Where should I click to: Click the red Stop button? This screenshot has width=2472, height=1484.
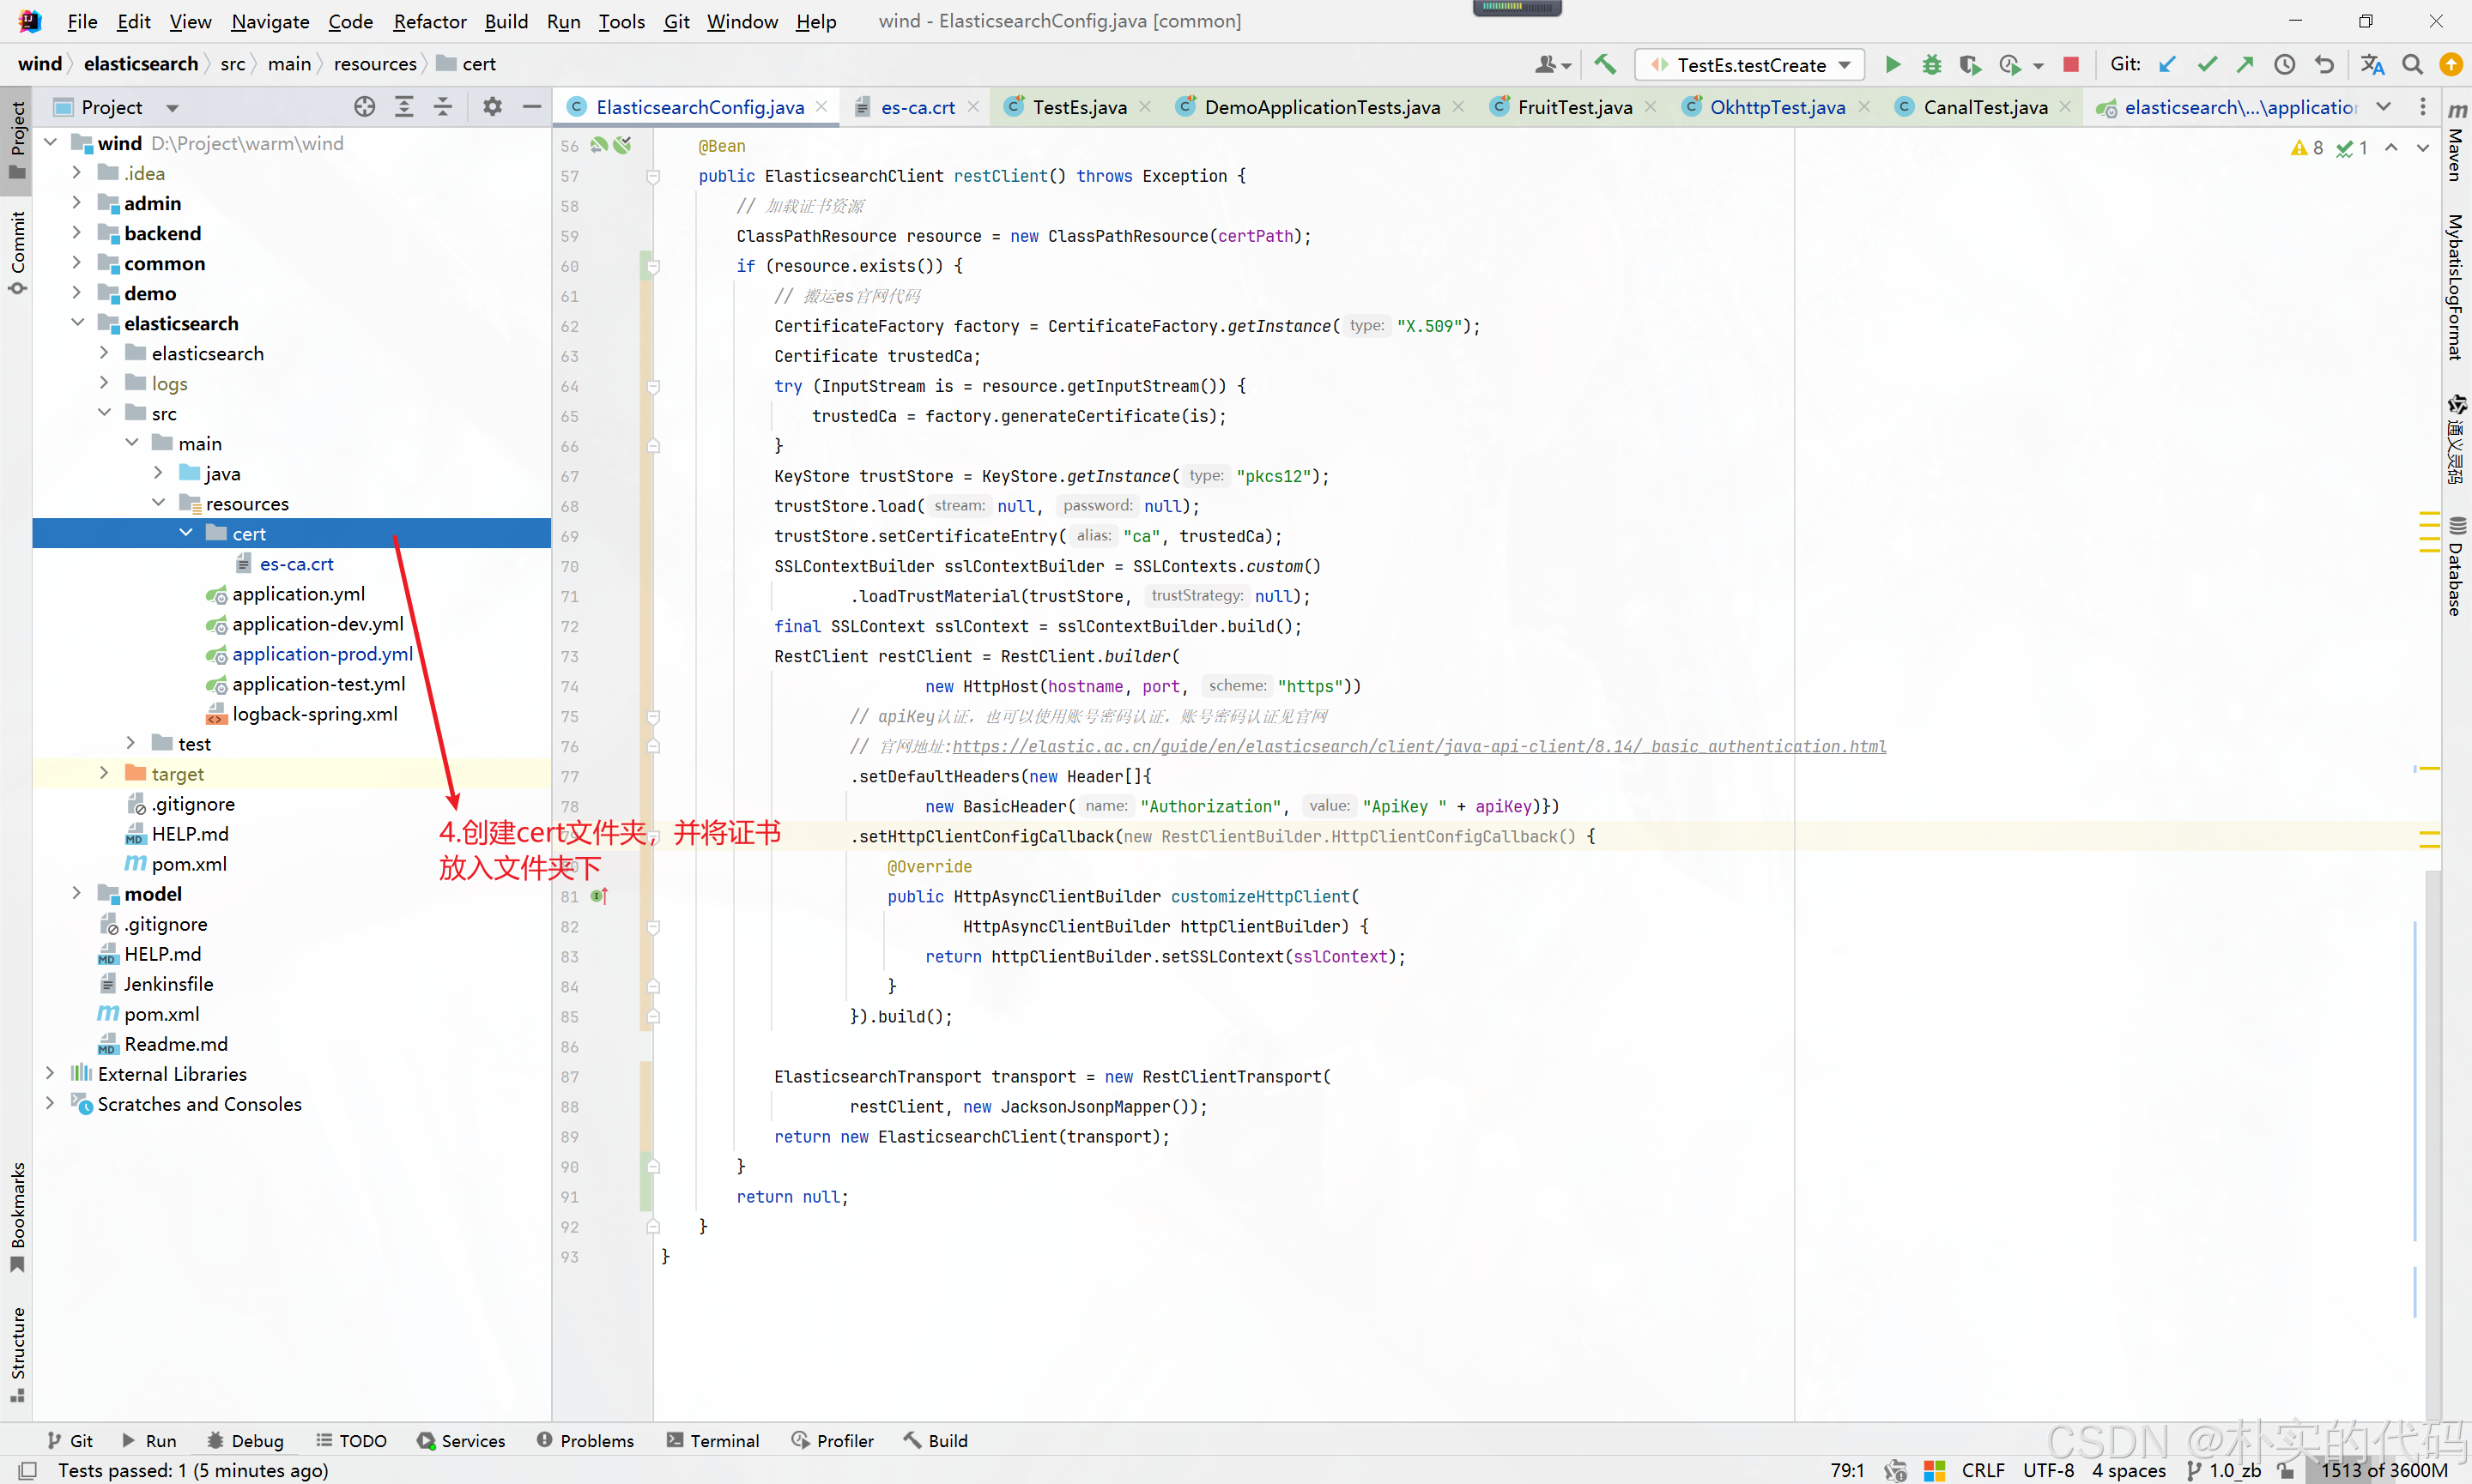pos(2071,65)
